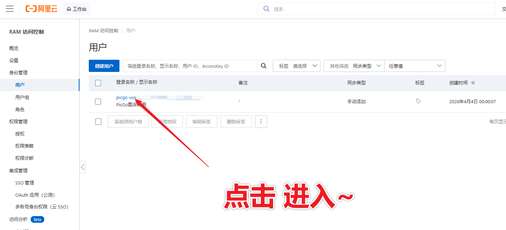Click the Aliyun logo
This screenshot has width=506, height=230.
[41, 9]
